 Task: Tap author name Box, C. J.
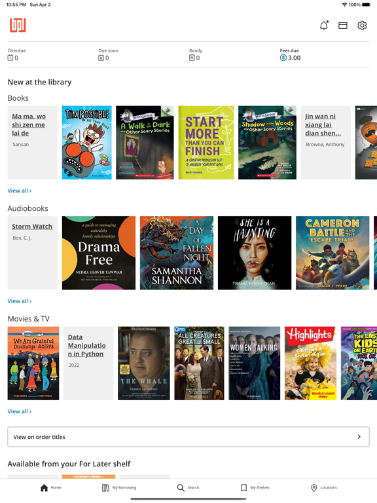pyautogui.click(x=22, y=238)
